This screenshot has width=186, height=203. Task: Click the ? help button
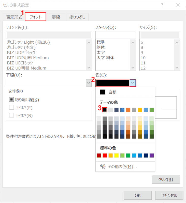[x=162, y=5]
